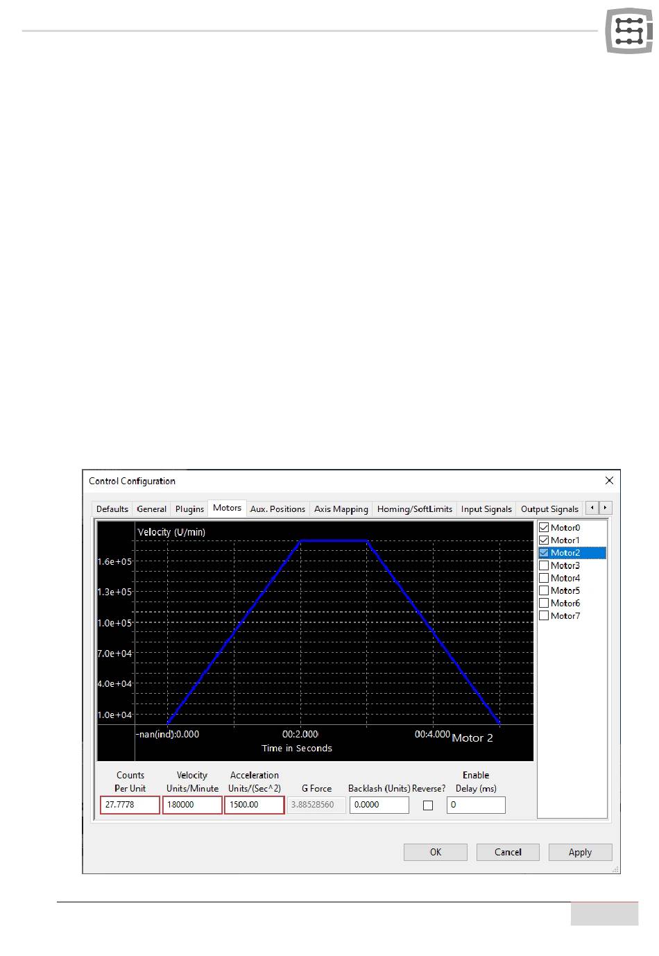Switch to the General tab
Image resolution: width=659 pixels, height=956 pixels.
tap(151, 509)
